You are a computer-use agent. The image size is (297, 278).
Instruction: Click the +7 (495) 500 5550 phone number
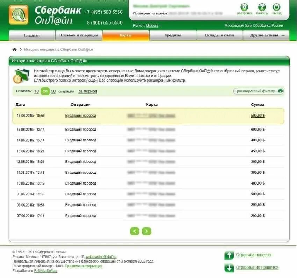click(103, 12)
